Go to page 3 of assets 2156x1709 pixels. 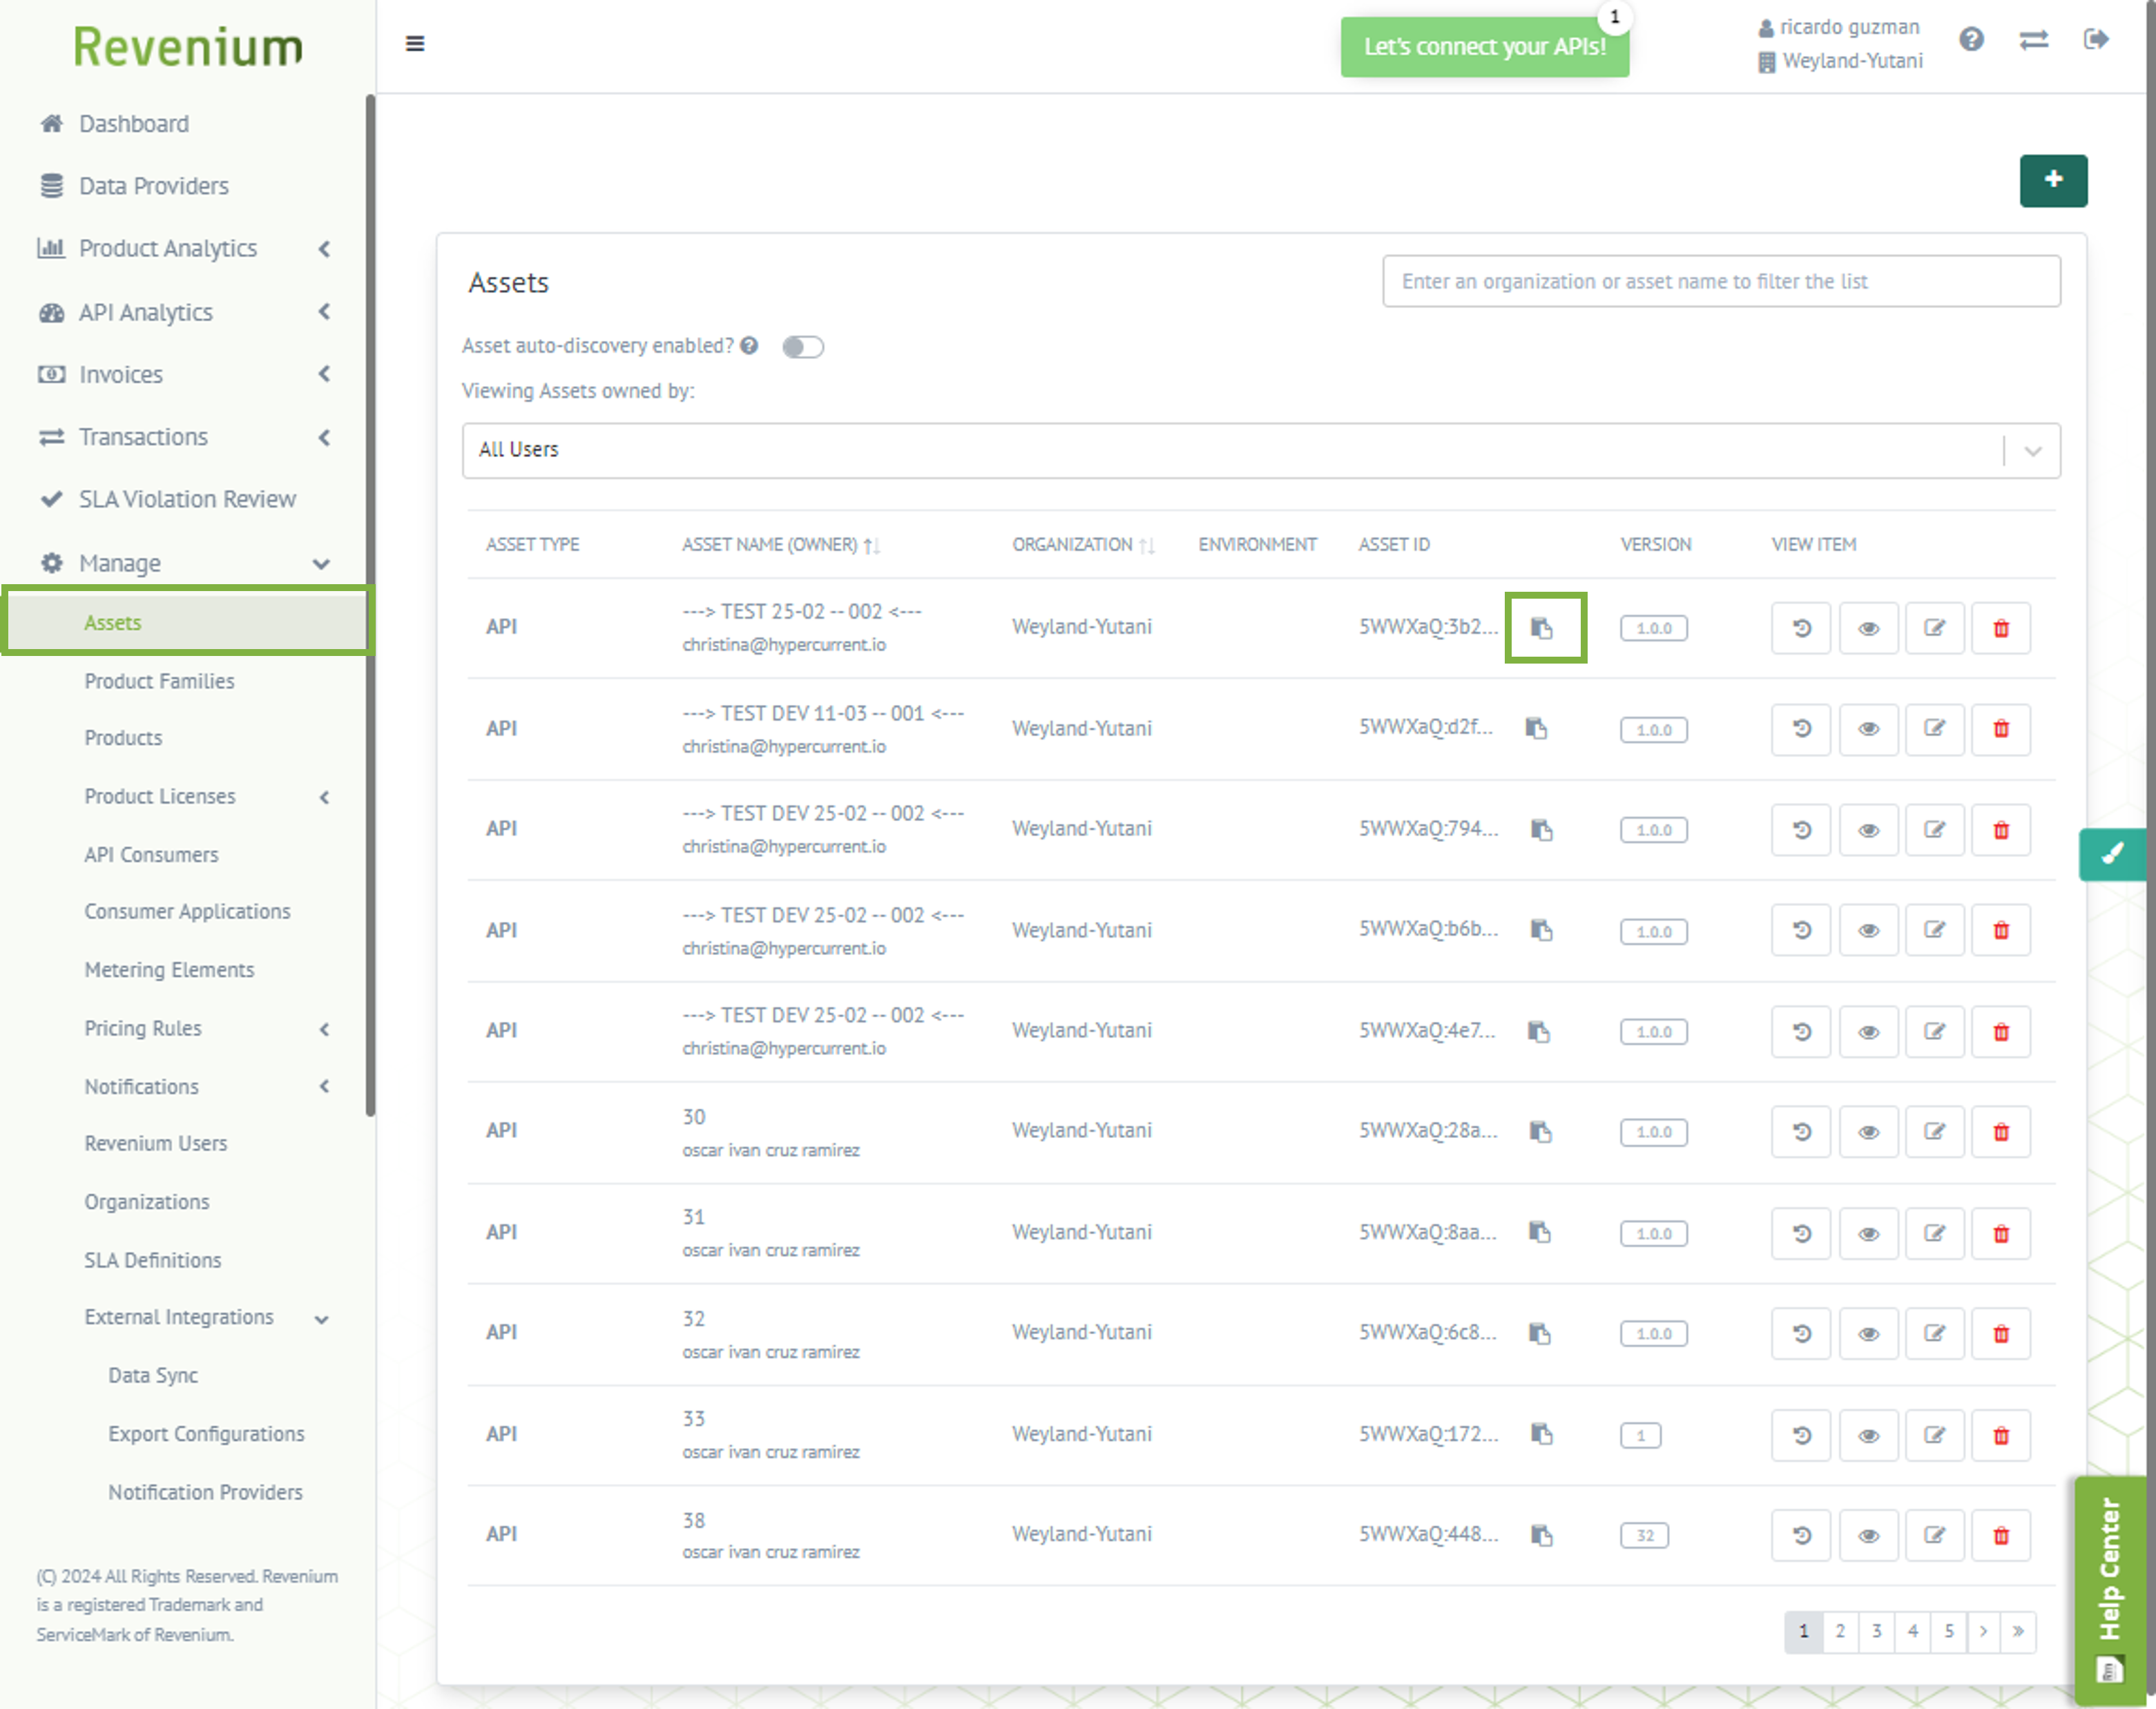1876,1631
